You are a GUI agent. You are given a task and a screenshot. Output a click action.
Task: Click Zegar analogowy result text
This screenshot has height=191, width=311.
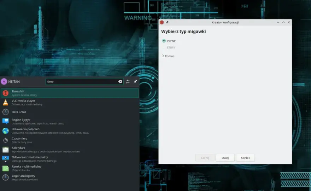click(x=23, y=176)
